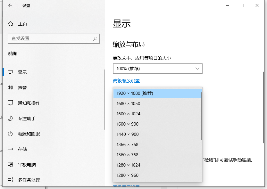267x189 pixels.
Task: Click the 存储 storage drive icon
Action: point(10,149)
